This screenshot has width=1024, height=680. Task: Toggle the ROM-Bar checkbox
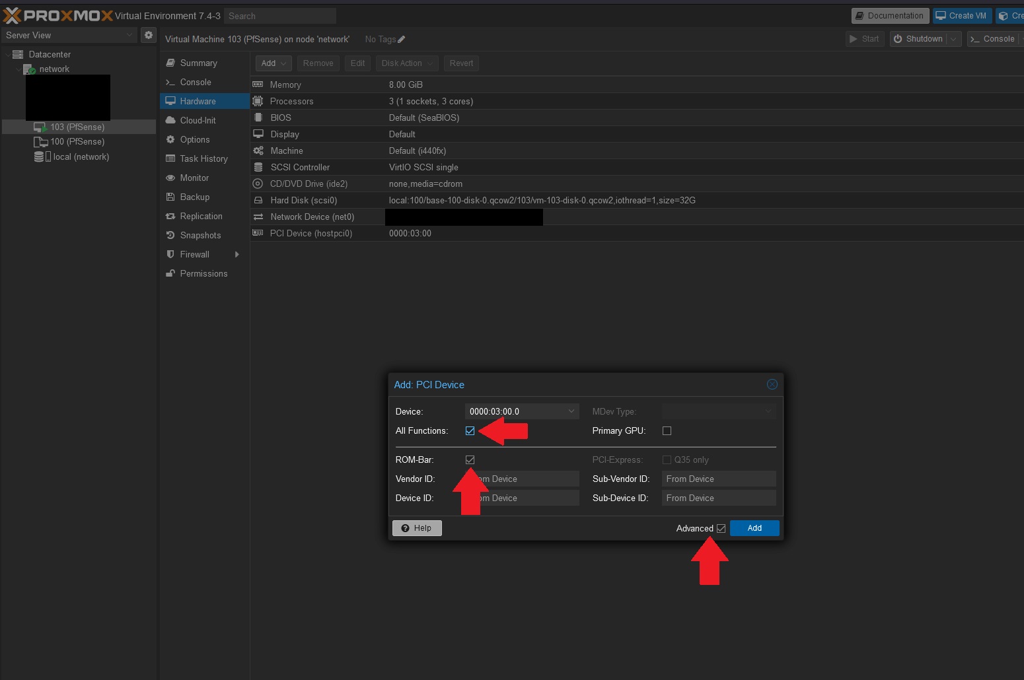point(470,459)
